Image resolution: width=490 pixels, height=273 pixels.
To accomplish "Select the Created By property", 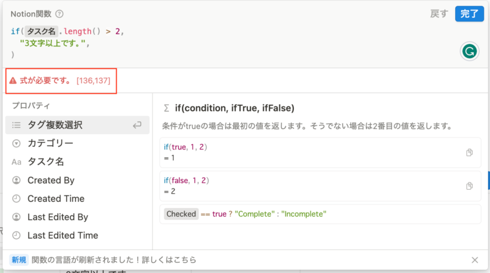I will 77,180.
